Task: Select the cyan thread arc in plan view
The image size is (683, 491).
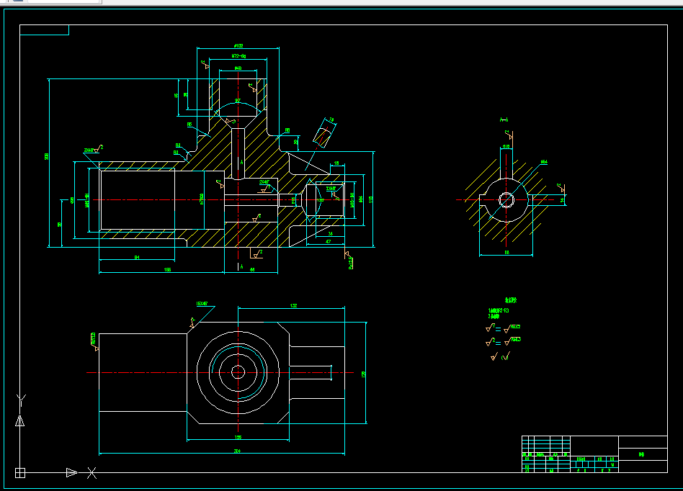Action: tap(238, 373)
